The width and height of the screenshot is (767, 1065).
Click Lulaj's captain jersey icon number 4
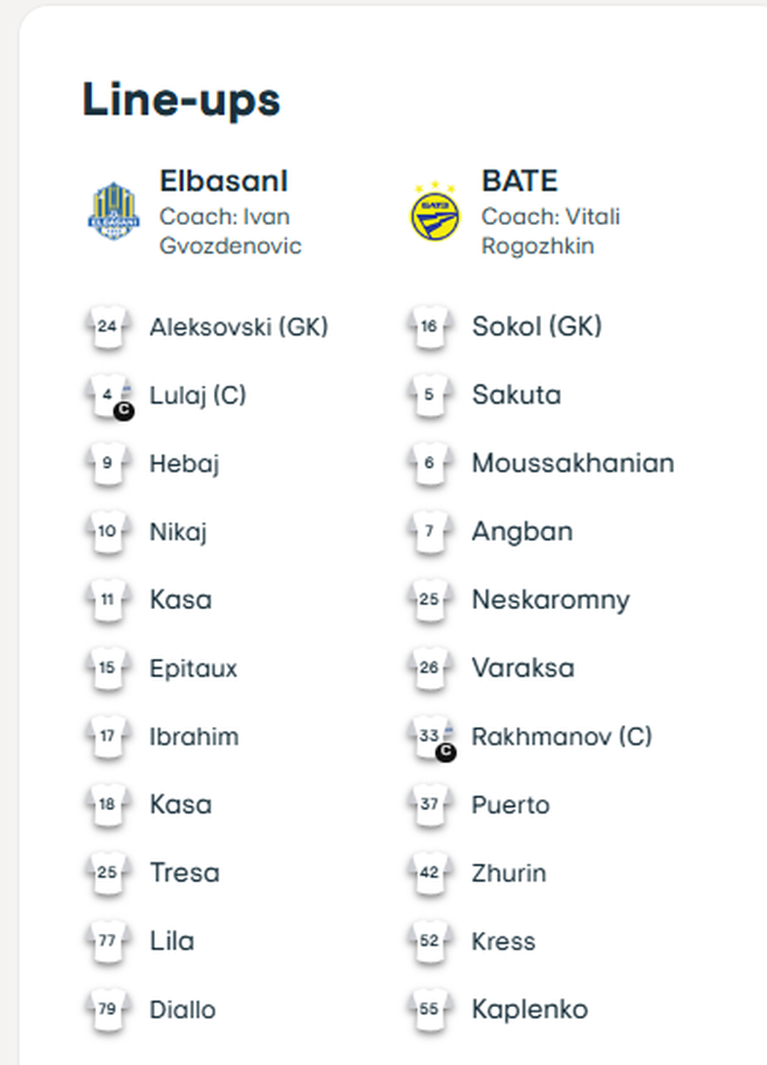[109, 397]
